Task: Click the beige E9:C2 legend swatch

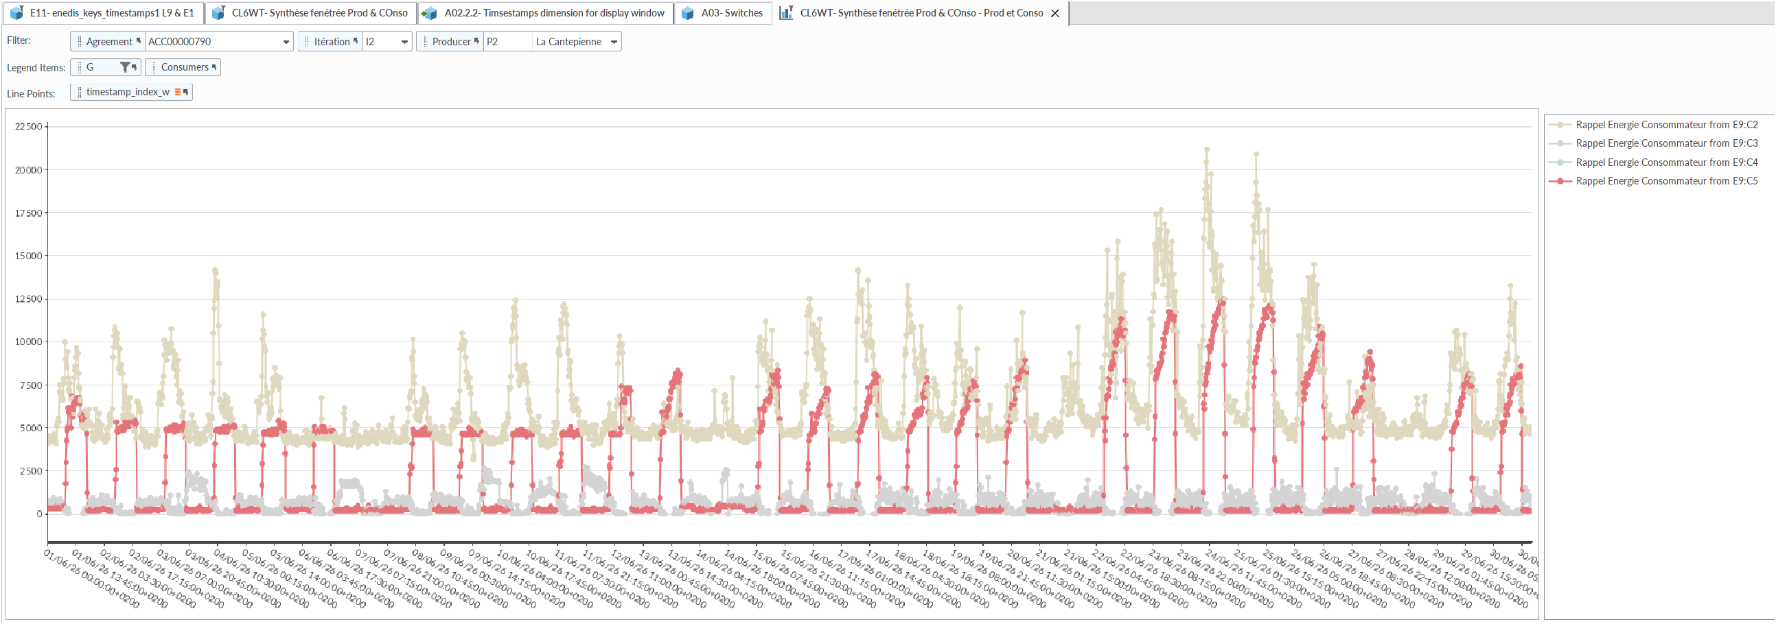Action: 1560,125
